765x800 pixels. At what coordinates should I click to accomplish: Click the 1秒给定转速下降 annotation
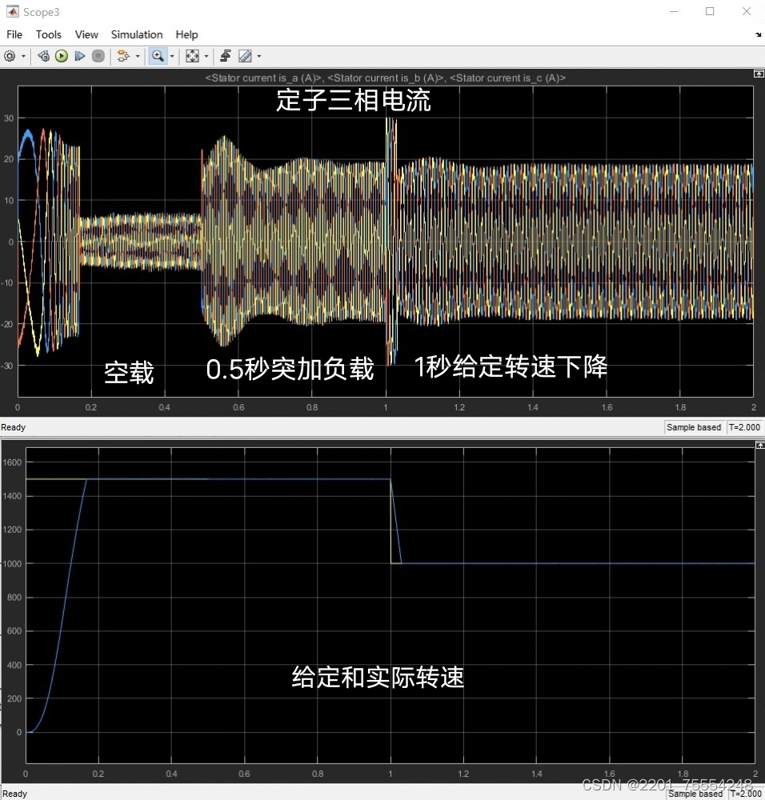click(511, 367)
